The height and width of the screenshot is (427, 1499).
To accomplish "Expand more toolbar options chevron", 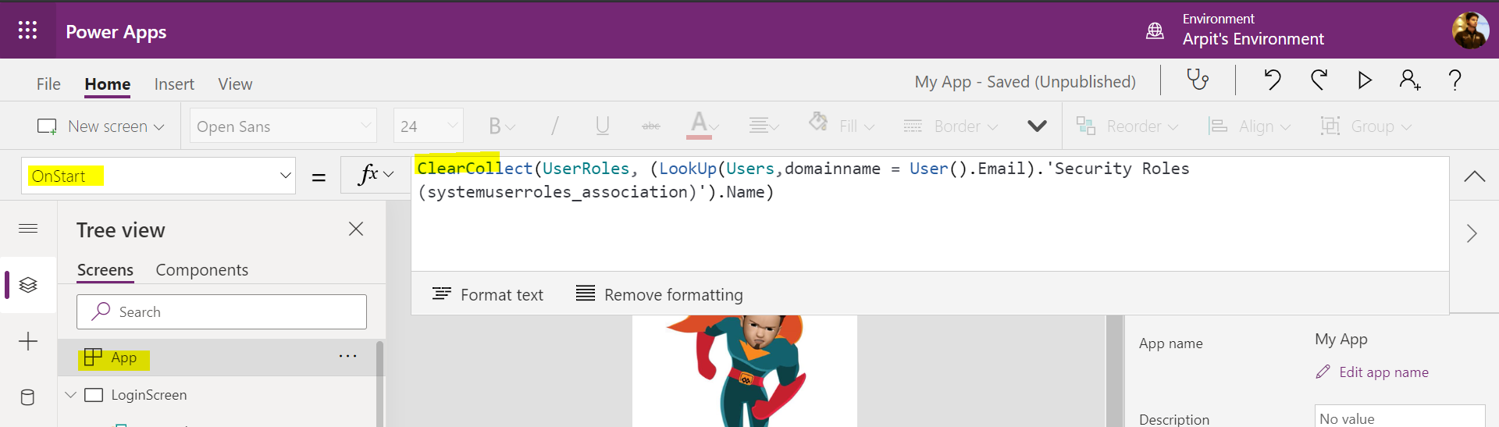I will [x=1037, y=126].
